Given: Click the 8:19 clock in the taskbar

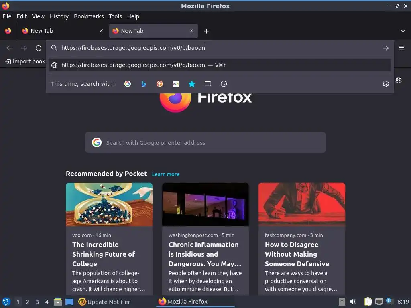Looking at the screenshot, I should tap(403, 302).
